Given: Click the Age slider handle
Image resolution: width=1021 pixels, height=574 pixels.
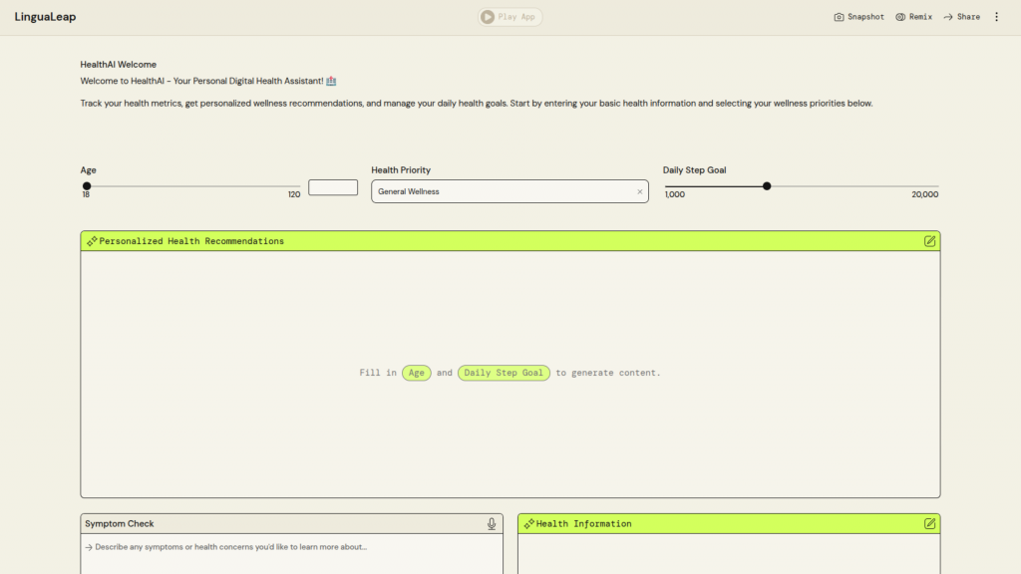Looking at the screenshot, I should (87, 186).
